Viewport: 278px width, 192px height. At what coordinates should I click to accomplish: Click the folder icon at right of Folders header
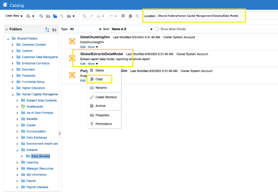coord(54,30)
